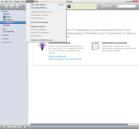
Task: Switch to grid view icon
Action: (x=107, y=6)
